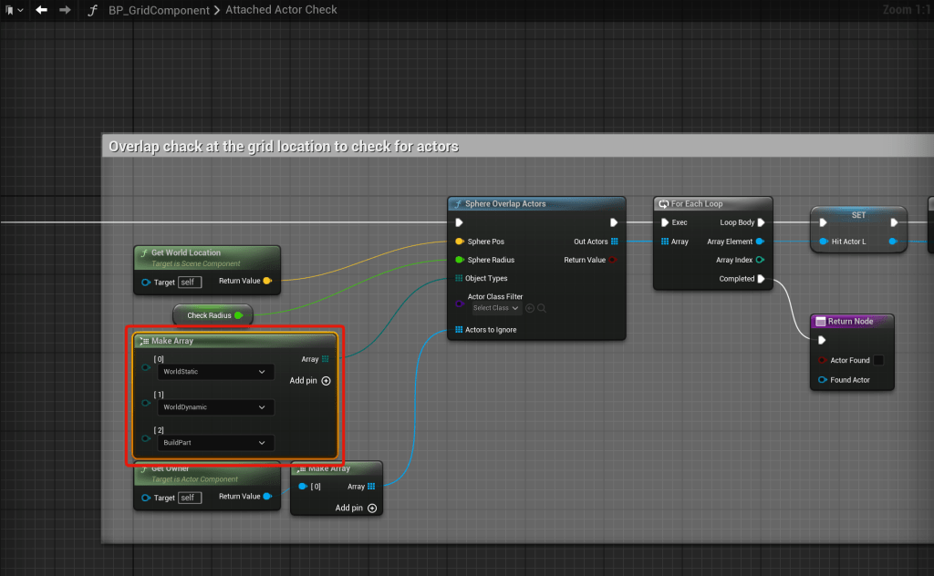Click the yellow Return Value pin on Get World Location
The image size is (934, 576).
coord(267,281)
